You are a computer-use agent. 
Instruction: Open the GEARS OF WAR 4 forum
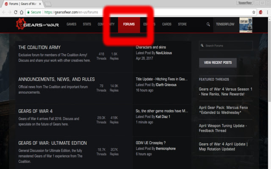click(x=36, y=111)
